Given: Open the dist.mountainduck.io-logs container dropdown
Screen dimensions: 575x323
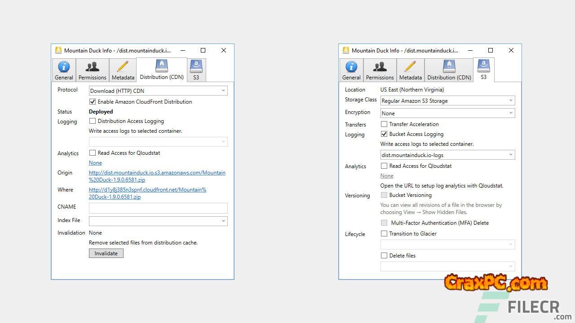Looking at the screenshot, I should [447, 155].
